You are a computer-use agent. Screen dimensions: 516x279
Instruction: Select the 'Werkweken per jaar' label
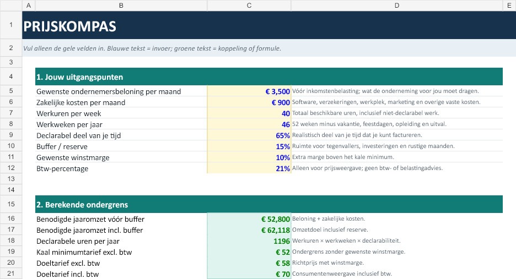pyautogui.click(x=69, y=124)
